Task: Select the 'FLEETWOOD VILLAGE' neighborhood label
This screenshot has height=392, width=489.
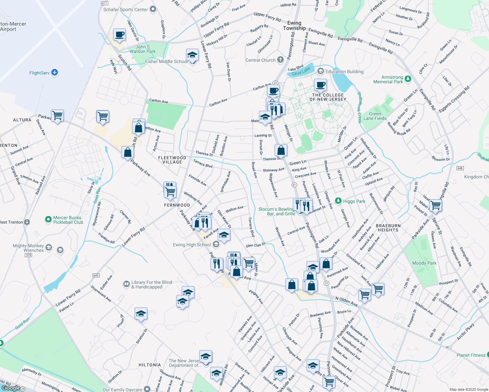Action: coord(172,160)
